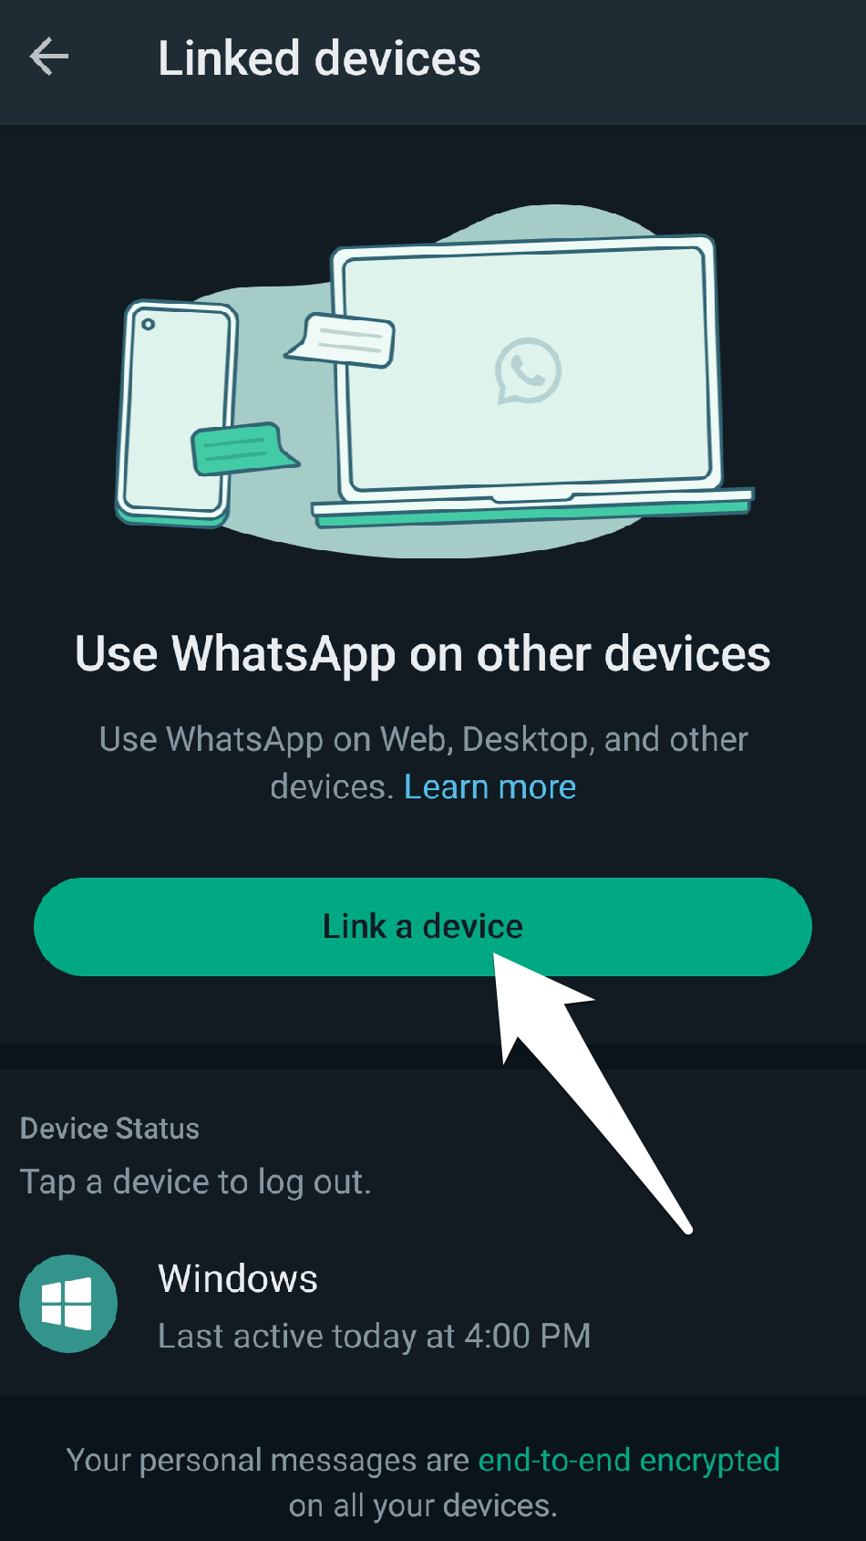Tap the WhatsApp logo on laptop illustration
The height and width of the screenshot is (1541, 866).
click(x=528, y=371)
